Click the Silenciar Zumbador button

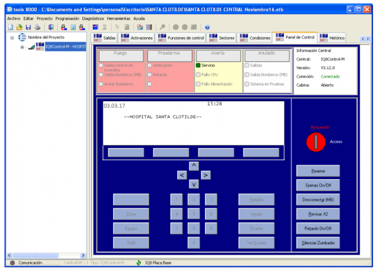318,243
